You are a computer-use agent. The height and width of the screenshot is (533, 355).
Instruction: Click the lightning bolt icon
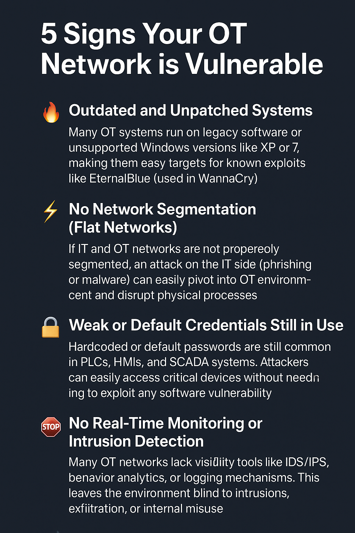51,211
